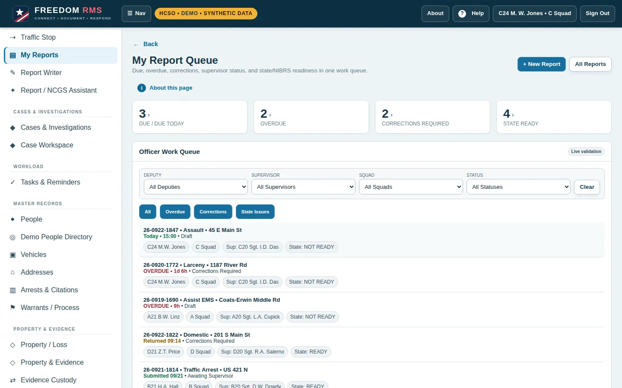Open report 26-0920-1772 Larceny row

point(372,275)
